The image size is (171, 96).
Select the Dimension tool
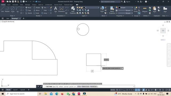click(x=61, y=9)
